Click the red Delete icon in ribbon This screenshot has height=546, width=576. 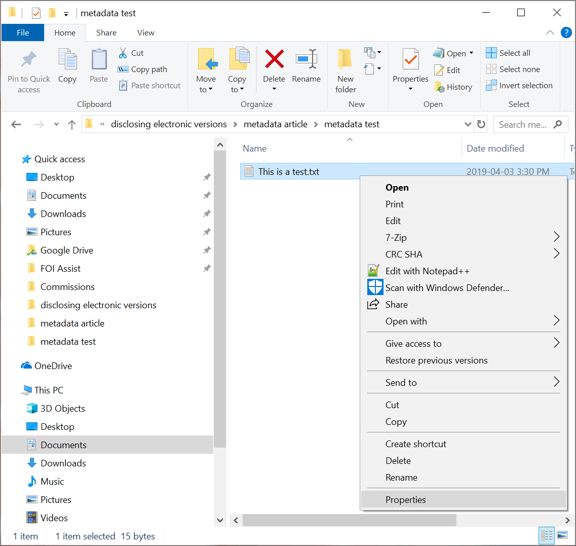point(274,60)
